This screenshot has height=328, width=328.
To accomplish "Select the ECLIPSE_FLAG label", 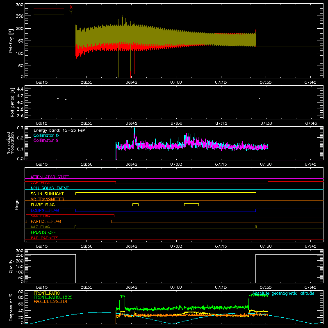I will click(45, 210).
